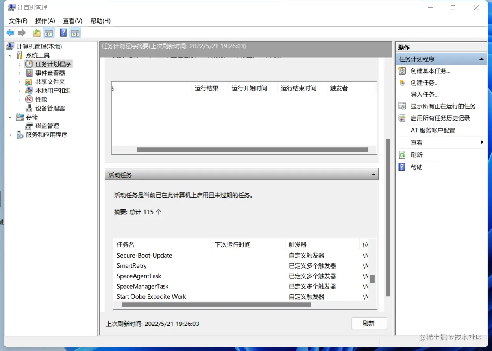Viewport: 492px width, 351px height.
Task: Expand the 本地用户和组 node
Action: point(20,91)
